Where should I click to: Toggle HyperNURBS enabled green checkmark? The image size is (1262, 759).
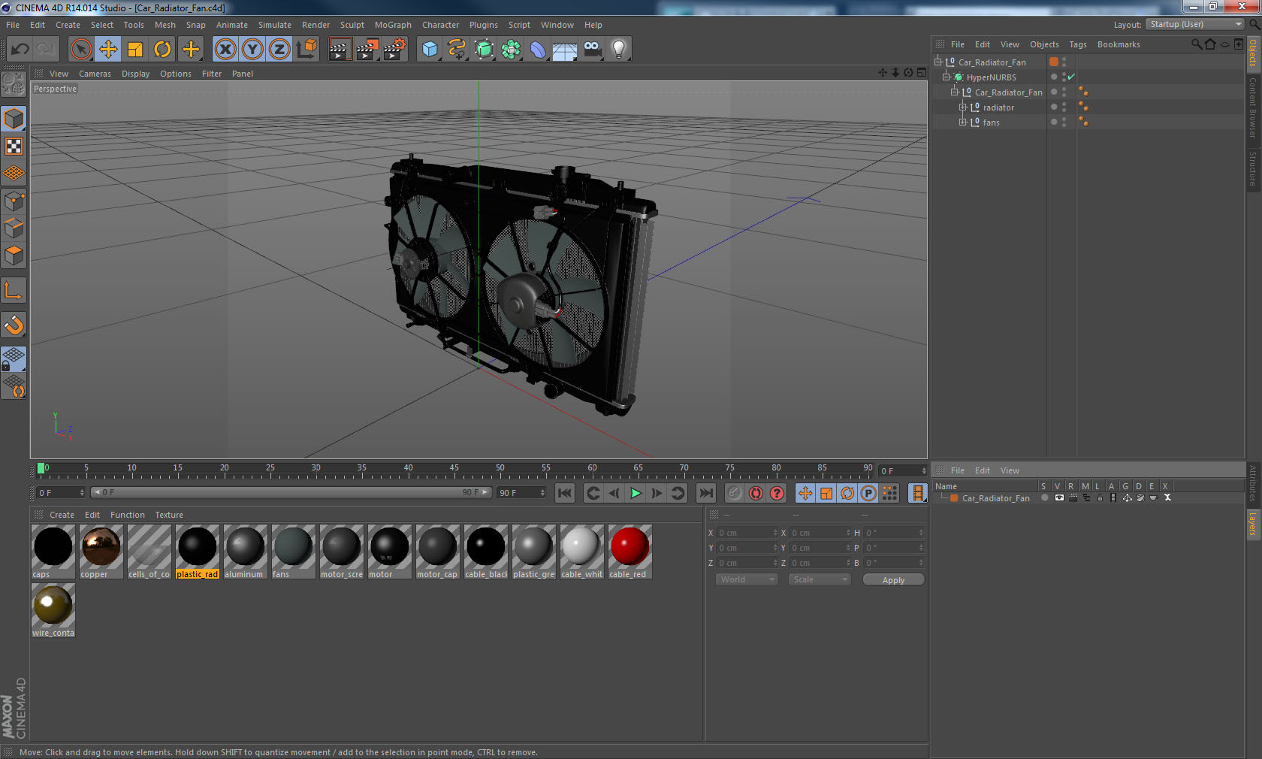click(1072, 77)
